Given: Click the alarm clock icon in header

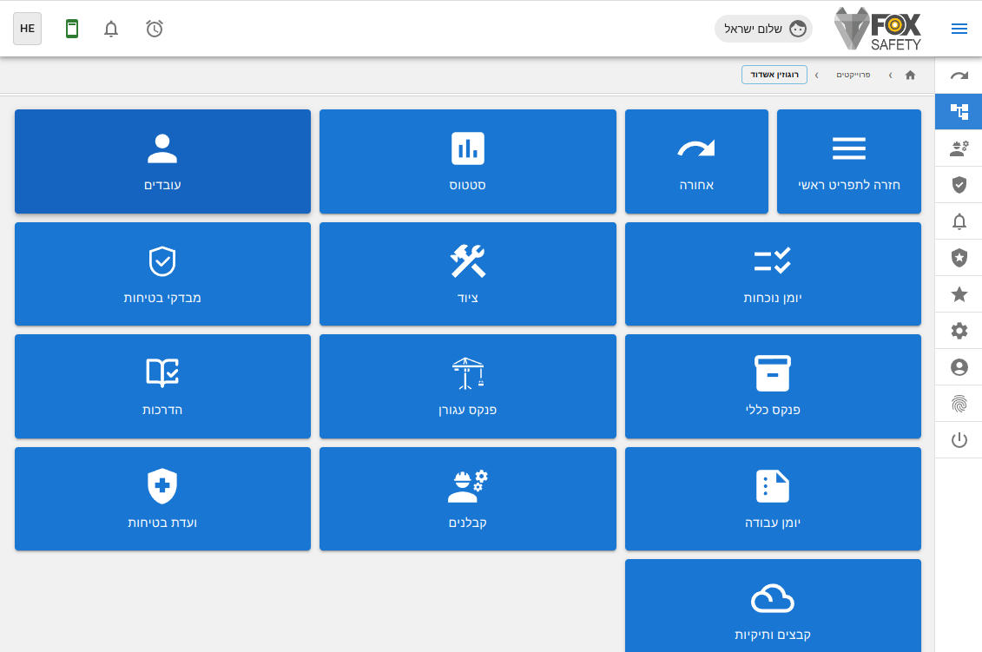Looking at the screenshot, I should pos(155,29).
